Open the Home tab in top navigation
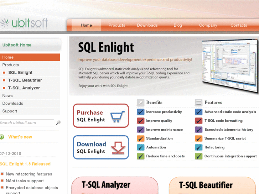259x194 pixels. click(86, 25)
